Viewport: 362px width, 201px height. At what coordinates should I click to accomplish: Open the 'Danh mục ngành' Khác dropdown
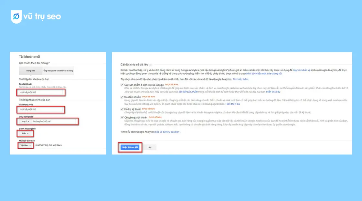tap(25, 133)
